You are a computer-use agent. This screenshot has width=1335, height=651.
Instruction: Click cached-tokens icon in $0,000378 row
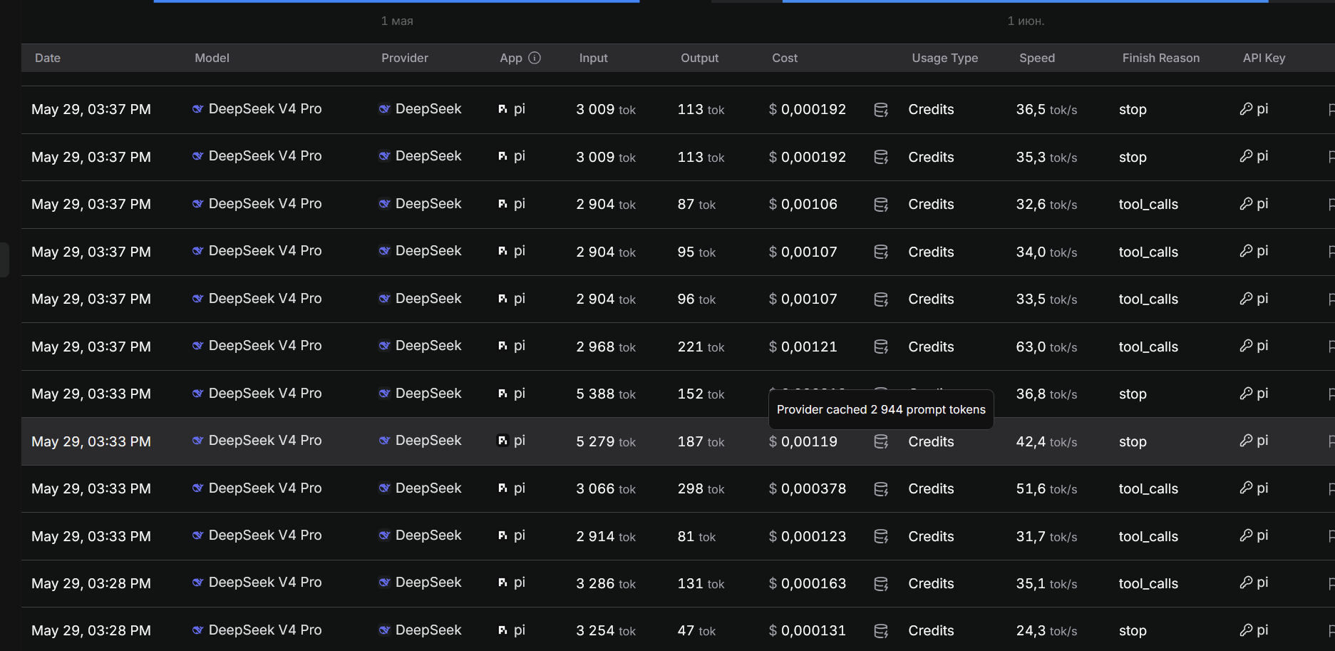point(881,489)
